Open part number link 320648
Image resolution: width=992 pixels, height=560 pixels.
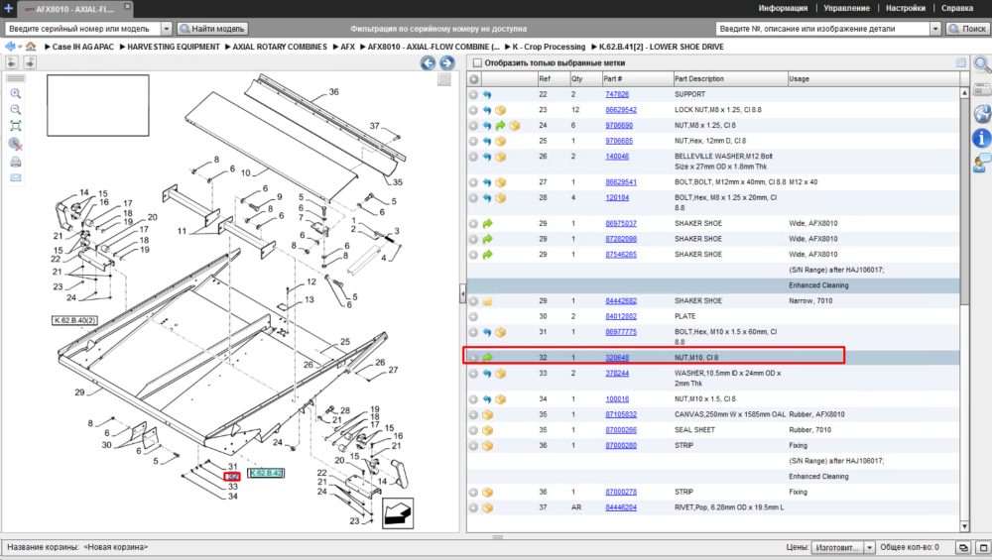(x=617, y=358)
